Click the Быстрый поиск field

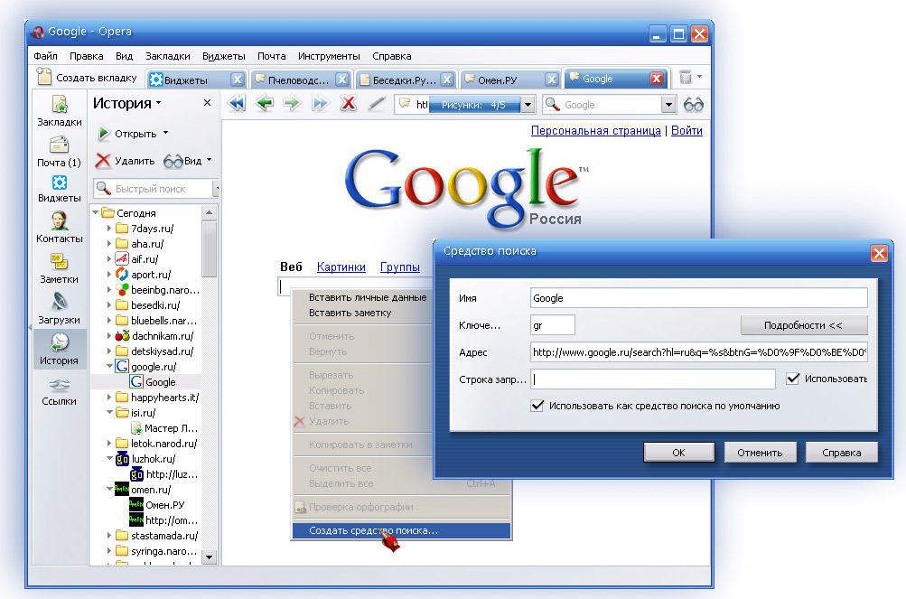pyautogui.click(x=153, y=189)
